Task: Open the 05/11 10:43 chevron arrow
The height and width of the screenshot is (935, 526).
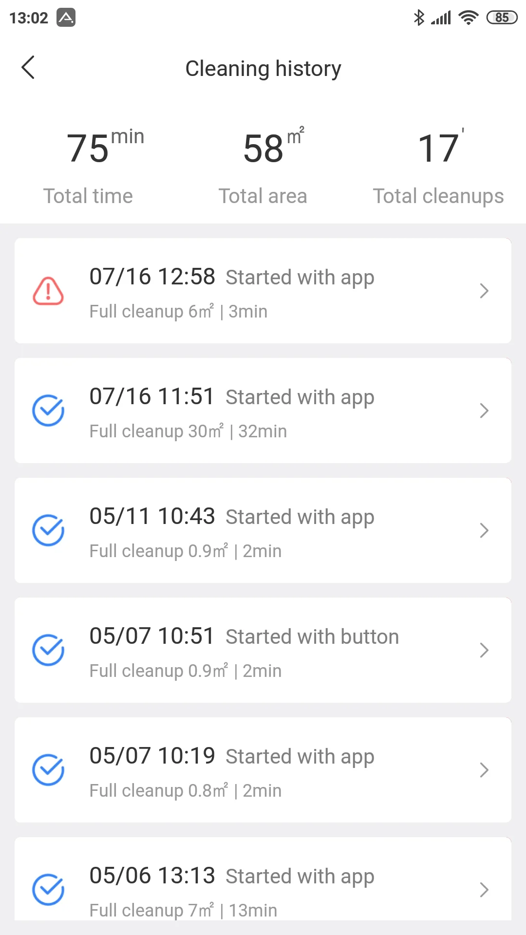Action: coord(484,530)
